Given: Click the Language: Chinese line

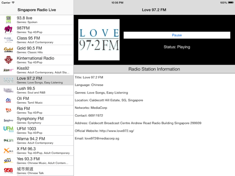Looking at the screenshot, I should click(x=89, y=85).
